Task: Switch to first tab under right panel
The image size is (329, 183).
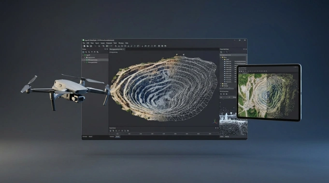Action: pos(222,136)
